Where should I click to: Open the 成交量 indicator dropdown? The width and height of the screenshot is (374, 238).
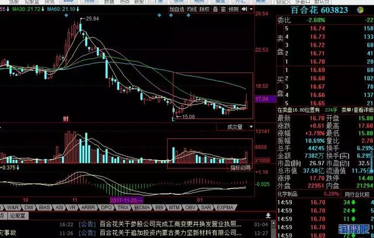pyautogui.click(x=251, y=127)
